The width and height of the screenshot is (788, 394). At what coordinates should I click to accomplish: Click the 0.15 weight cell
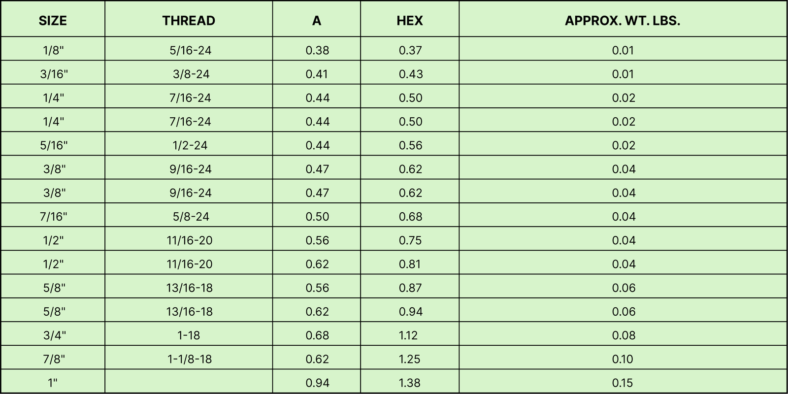coord(623,382)
